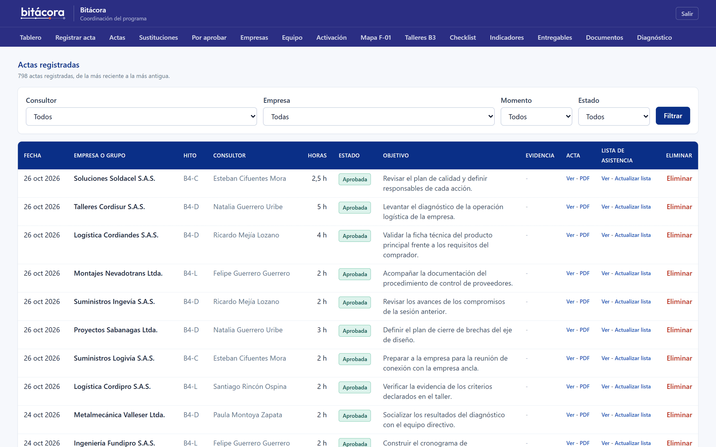Open the Sustituciones section
The height and width of the screenshot is (447, 716).
158,37
